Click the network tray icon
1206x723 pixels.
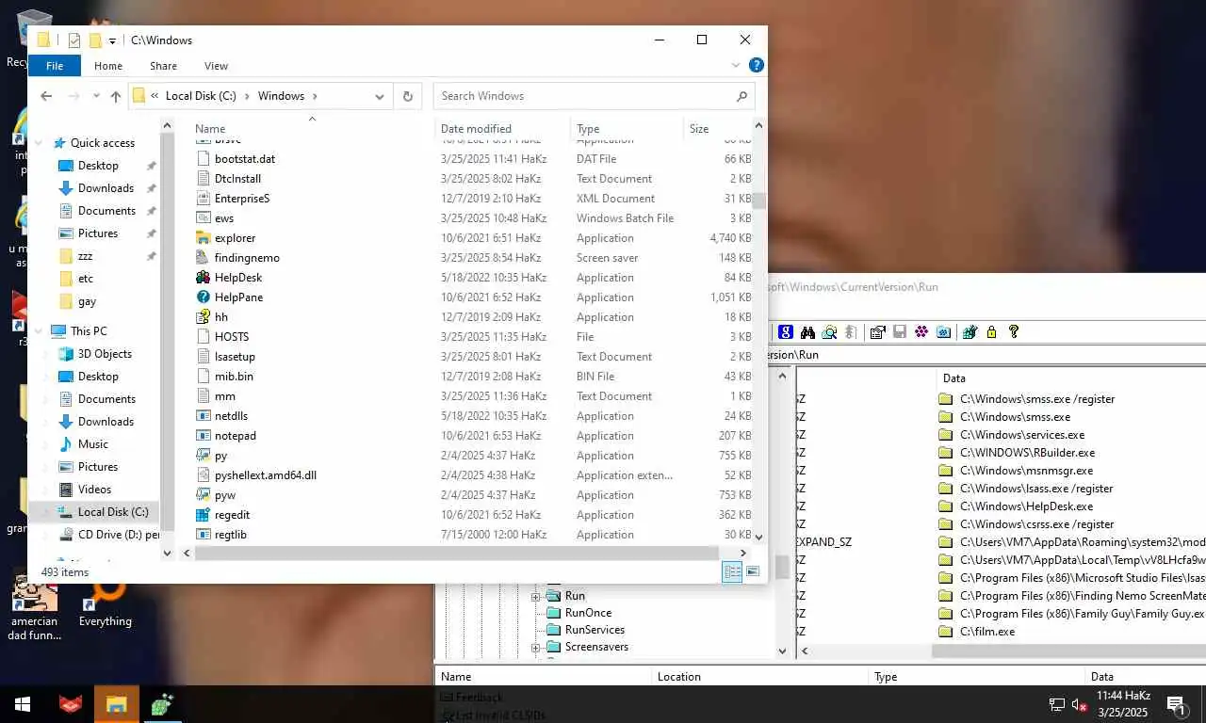(1056, 704)
